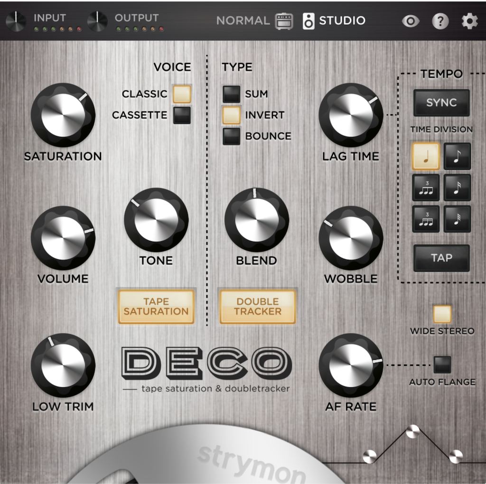This screenshot has width=486, height=484.
Task: Click the DECO logo
Action: [207, 363]
